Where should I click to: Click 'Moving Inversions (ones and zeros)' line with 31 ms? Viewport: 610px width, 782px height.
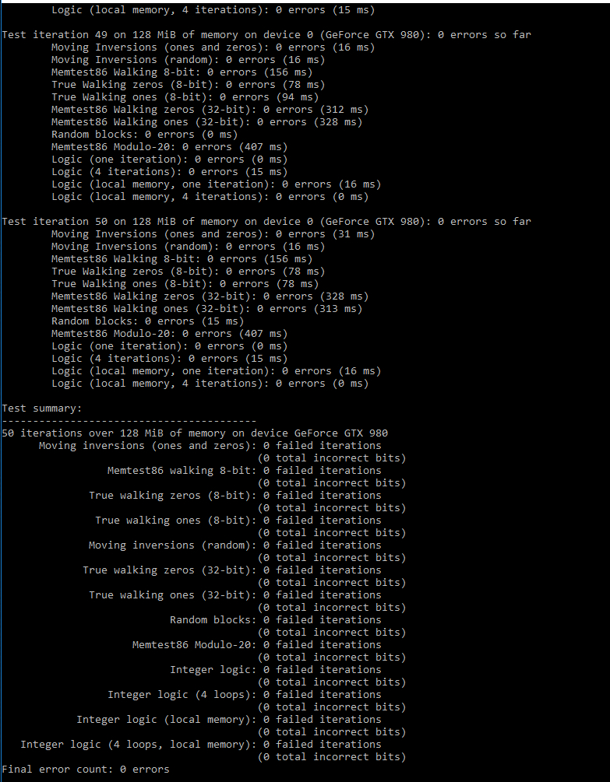[213, 234]
